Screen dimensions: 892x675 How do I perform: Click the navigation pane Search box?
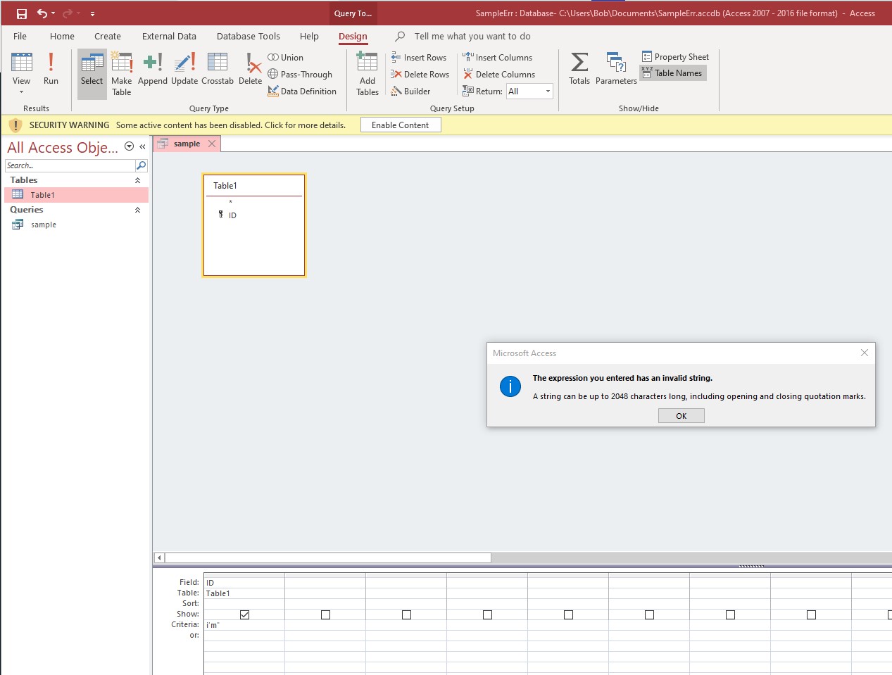70,165
